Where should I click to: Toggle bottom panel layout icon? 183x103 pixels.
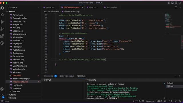click(172, 3)
